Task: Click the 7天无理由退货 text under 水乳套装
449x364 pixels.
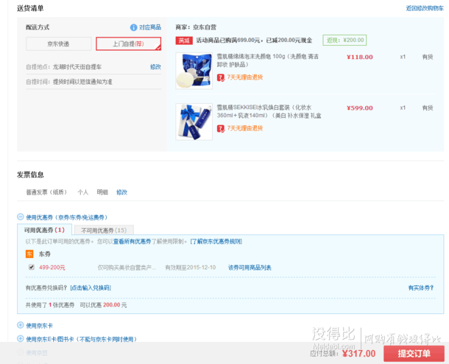Action: (x=245, y=128)
